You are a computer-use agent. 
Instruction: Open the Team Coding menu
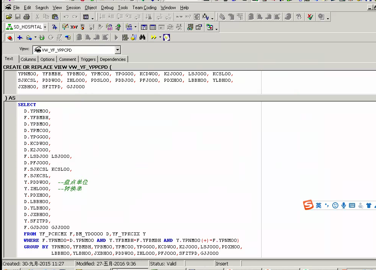point(144,8)
